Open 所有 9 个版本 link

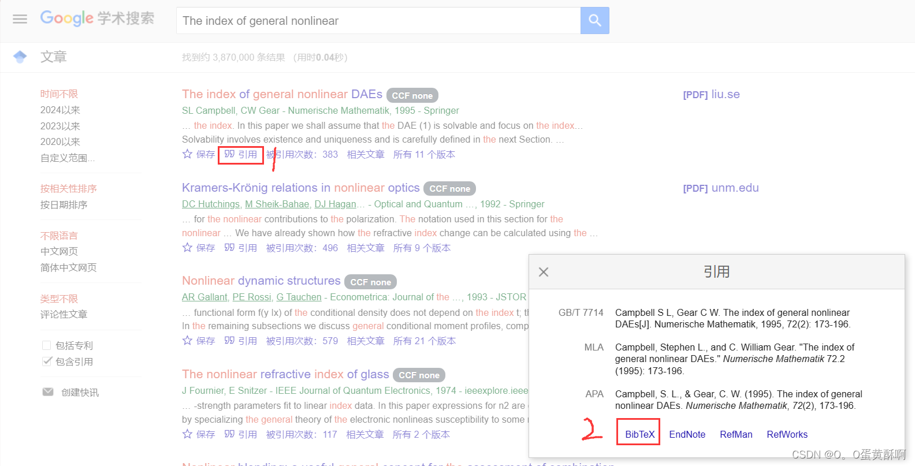coord(422,248)
